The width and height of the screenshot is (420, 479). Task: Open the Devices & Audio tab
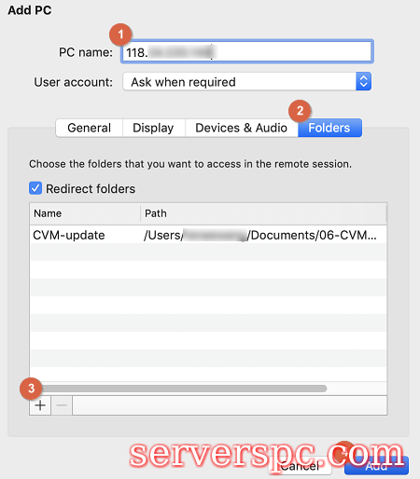(x=242, y=128)
